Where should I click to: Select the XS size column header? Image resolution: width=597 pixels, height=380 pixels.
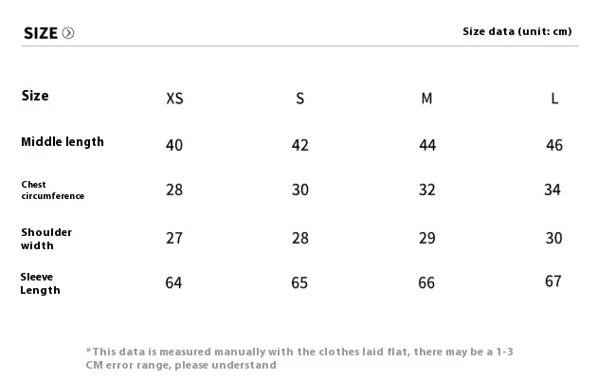pos(174,99)
